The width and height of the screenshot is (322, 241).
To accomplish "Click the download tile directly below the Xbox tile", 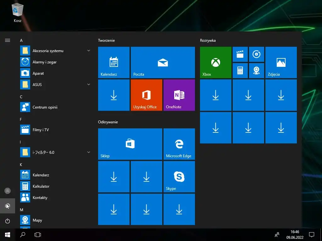I will (216, 95).
